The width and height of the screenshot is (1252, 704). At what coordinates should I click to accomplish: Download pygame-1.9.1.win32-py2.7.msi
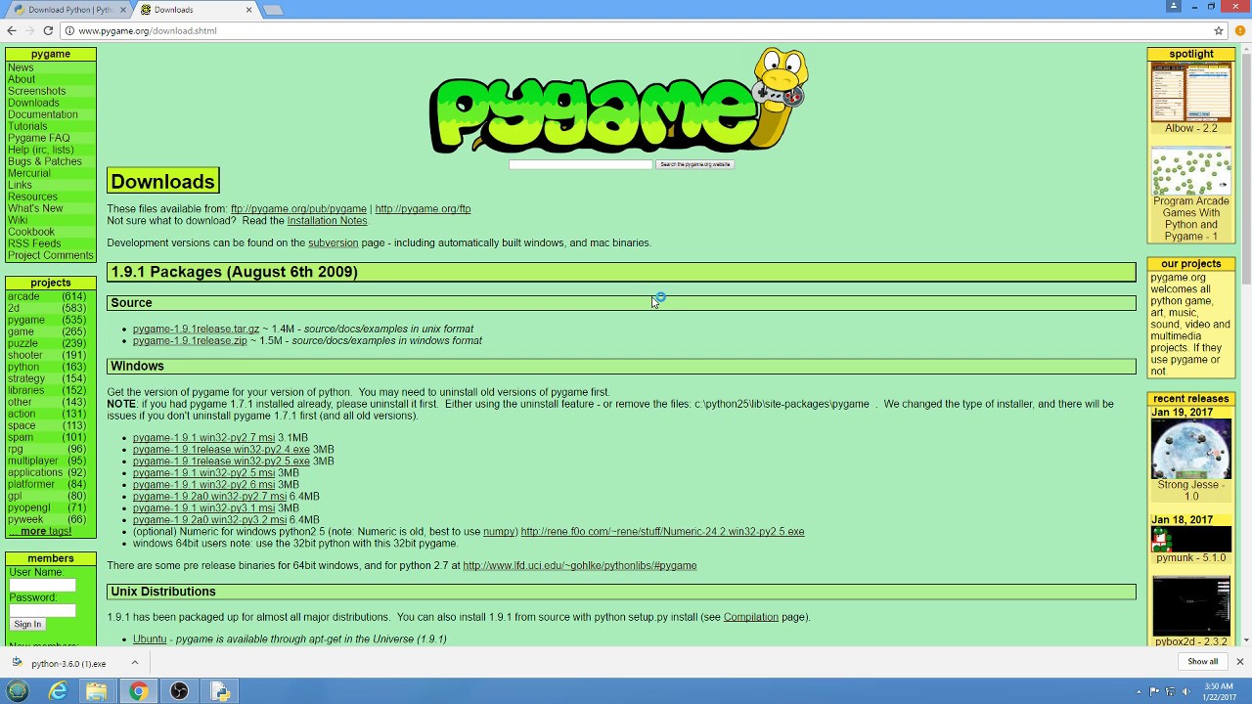(203, 438)
